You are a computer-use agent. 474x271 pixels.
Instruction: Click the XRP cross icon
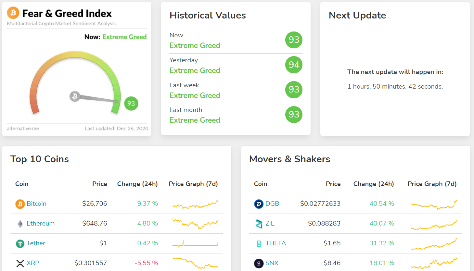[x=20, y=263]
